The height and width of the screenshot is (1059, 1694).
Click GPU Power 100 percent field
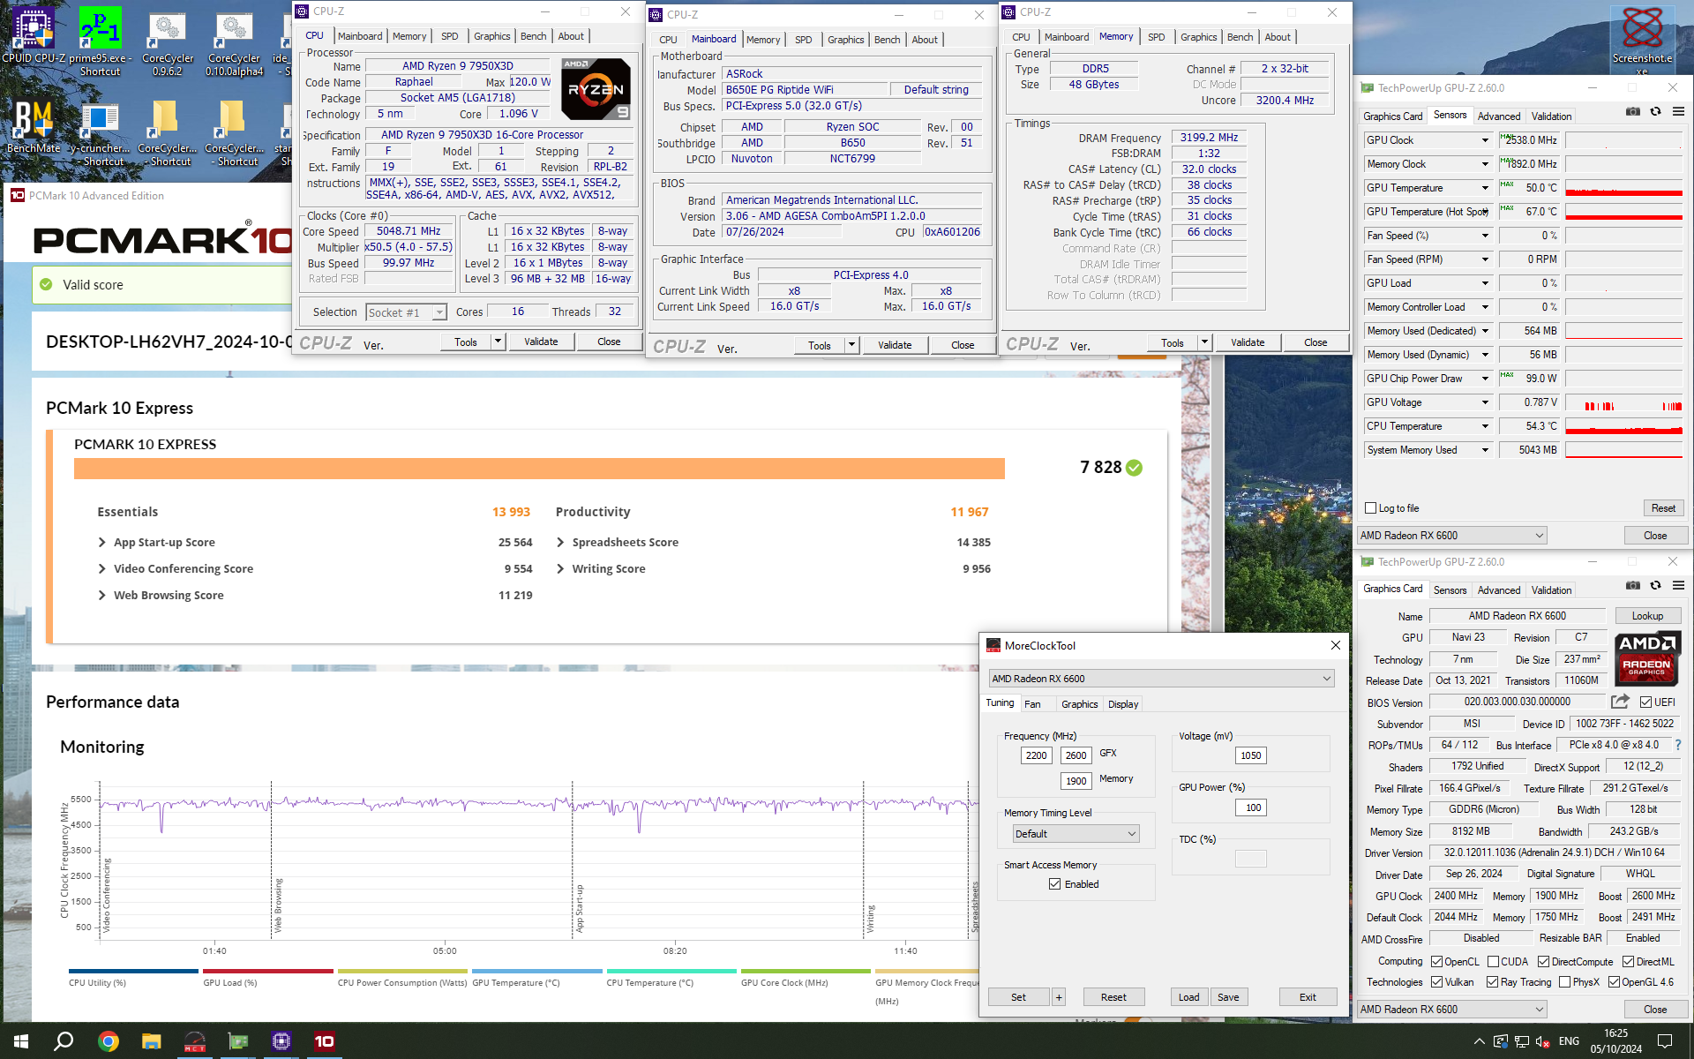point(1252,807)
